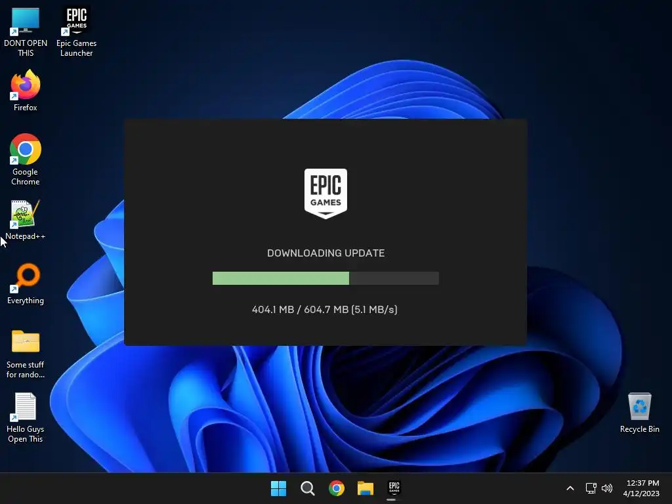Click the Epic Games logo in the updater
This screenshot has height=504, width=672.
[x=325, y=194]
